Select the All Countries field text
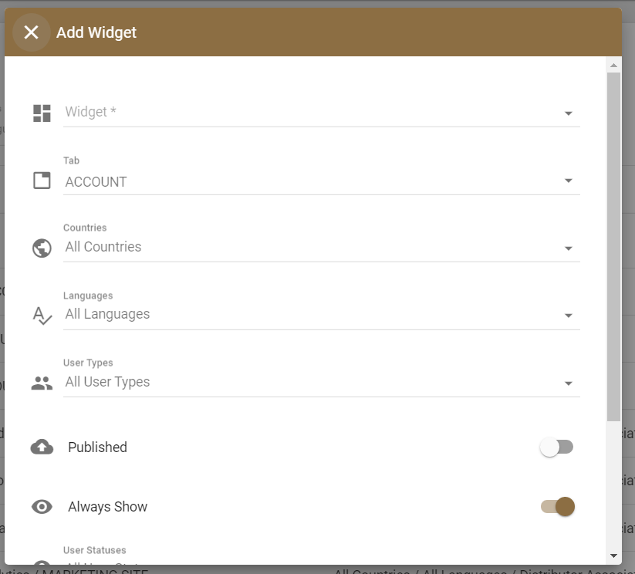The image size is (635, 574). click(x=104, y=248)
